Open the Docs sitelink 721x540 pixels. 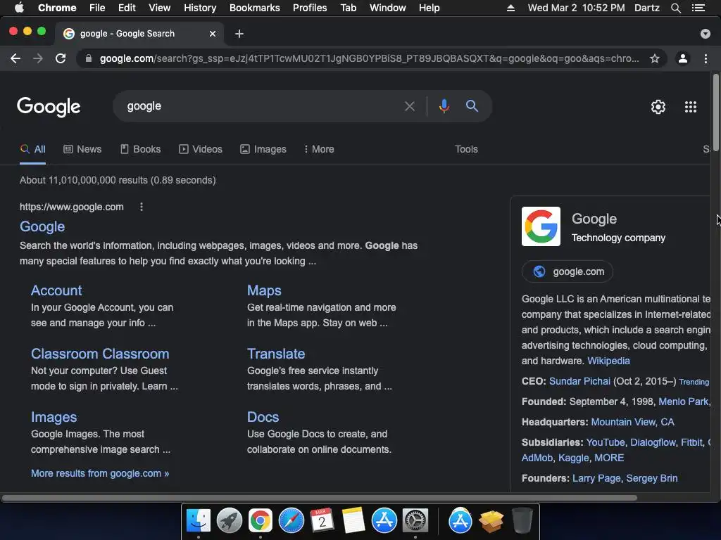click(263, 417)
